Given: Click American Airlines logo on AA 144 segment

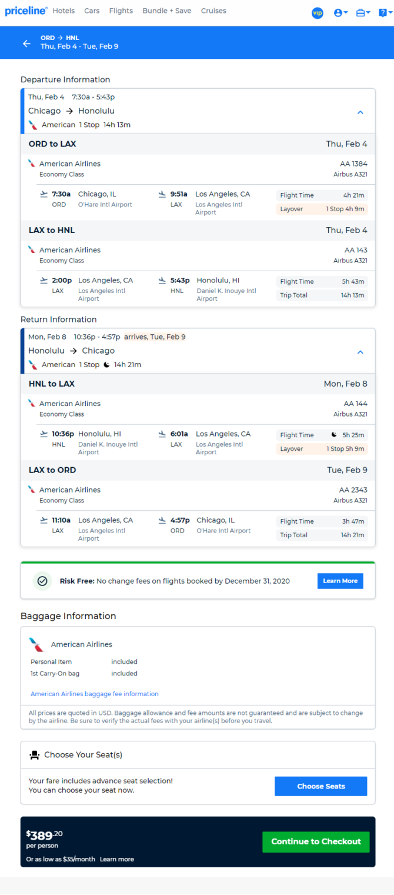Looking at the screenshot, I should 32,404.
